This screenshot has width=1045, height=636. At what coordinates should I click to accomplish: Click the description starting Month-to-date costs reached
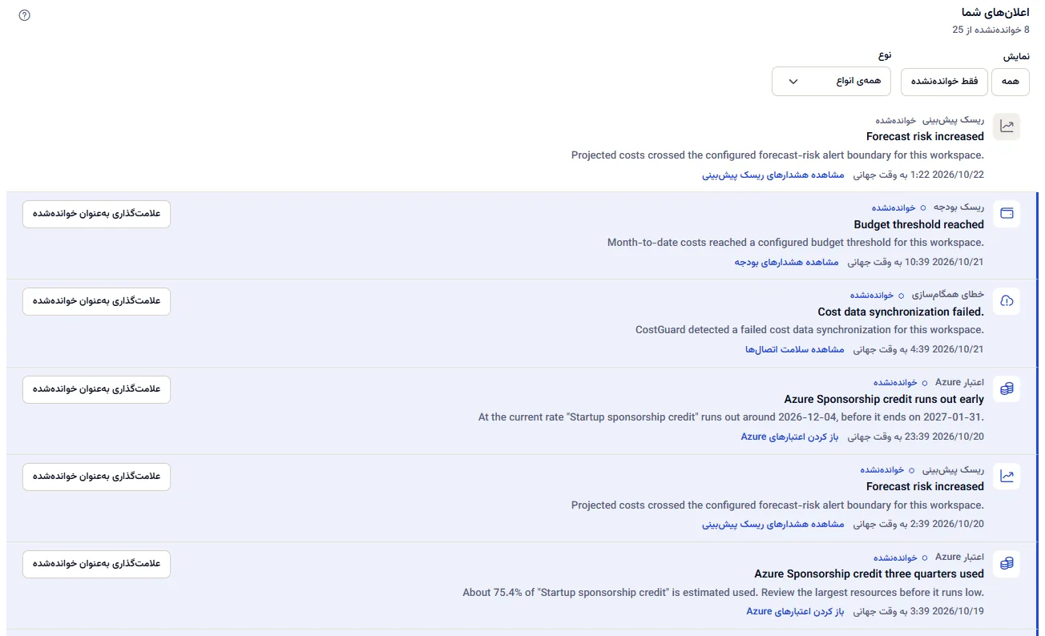(796, 242)
